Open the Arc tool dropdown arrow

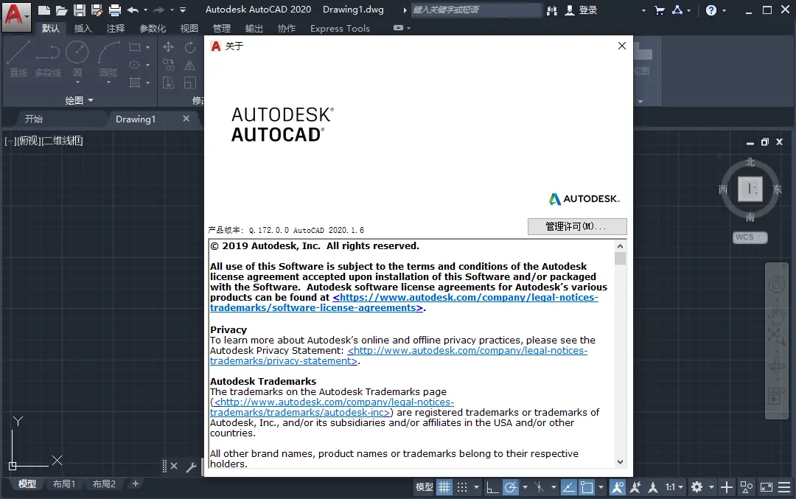click(x=108, y=82)
